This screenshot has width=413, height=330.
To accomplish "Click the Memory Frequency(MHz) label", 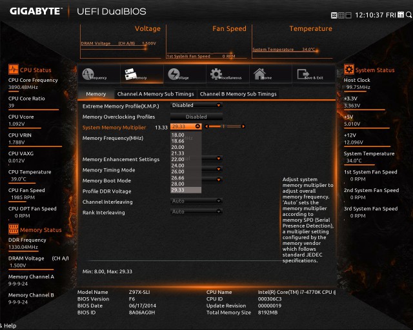I will click(113, 138).
